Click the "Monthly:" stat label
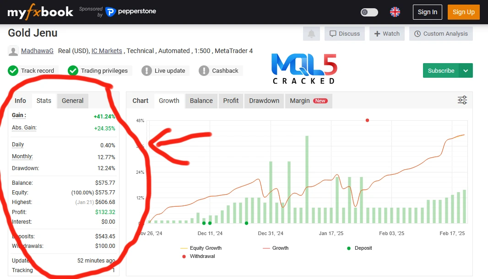 pos(22,156)
